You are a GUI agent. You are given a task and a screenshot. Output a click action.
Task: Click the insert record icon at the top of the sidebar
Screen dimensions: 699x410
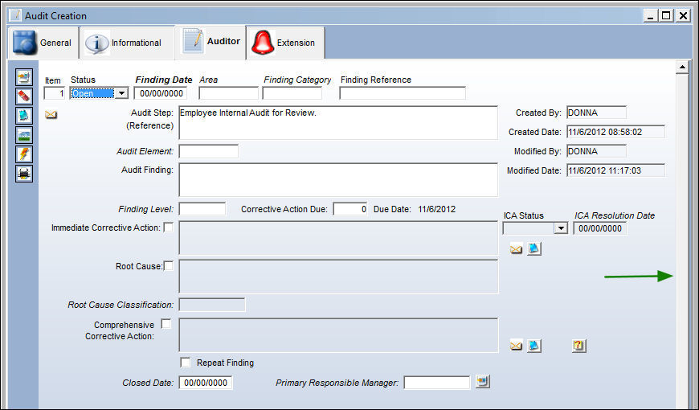coord(24,77)
